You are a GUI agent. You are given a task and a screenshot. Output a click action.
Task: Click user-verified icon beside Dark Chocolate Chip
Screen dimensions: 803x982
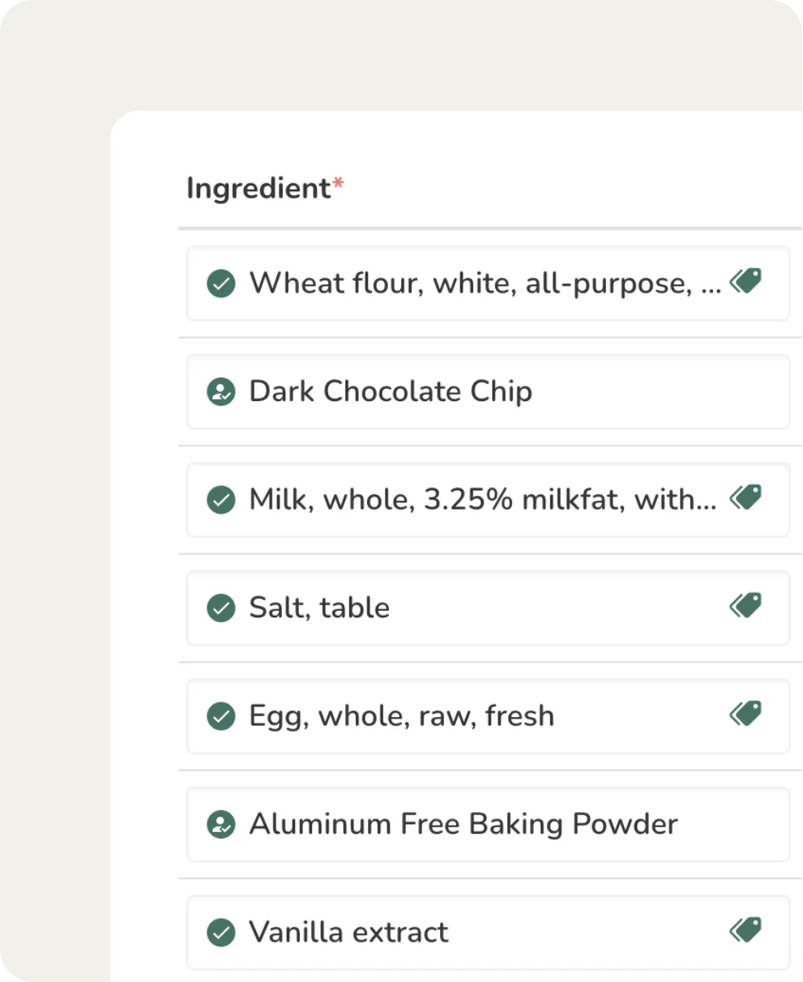tap(220, 392)
